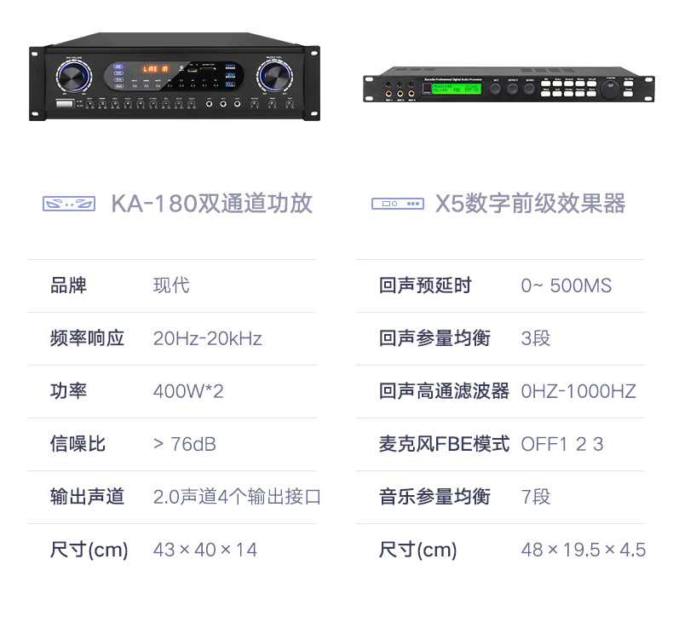
Task: Click the 麦克风FBE模式 row
Action: coord(500,444)
